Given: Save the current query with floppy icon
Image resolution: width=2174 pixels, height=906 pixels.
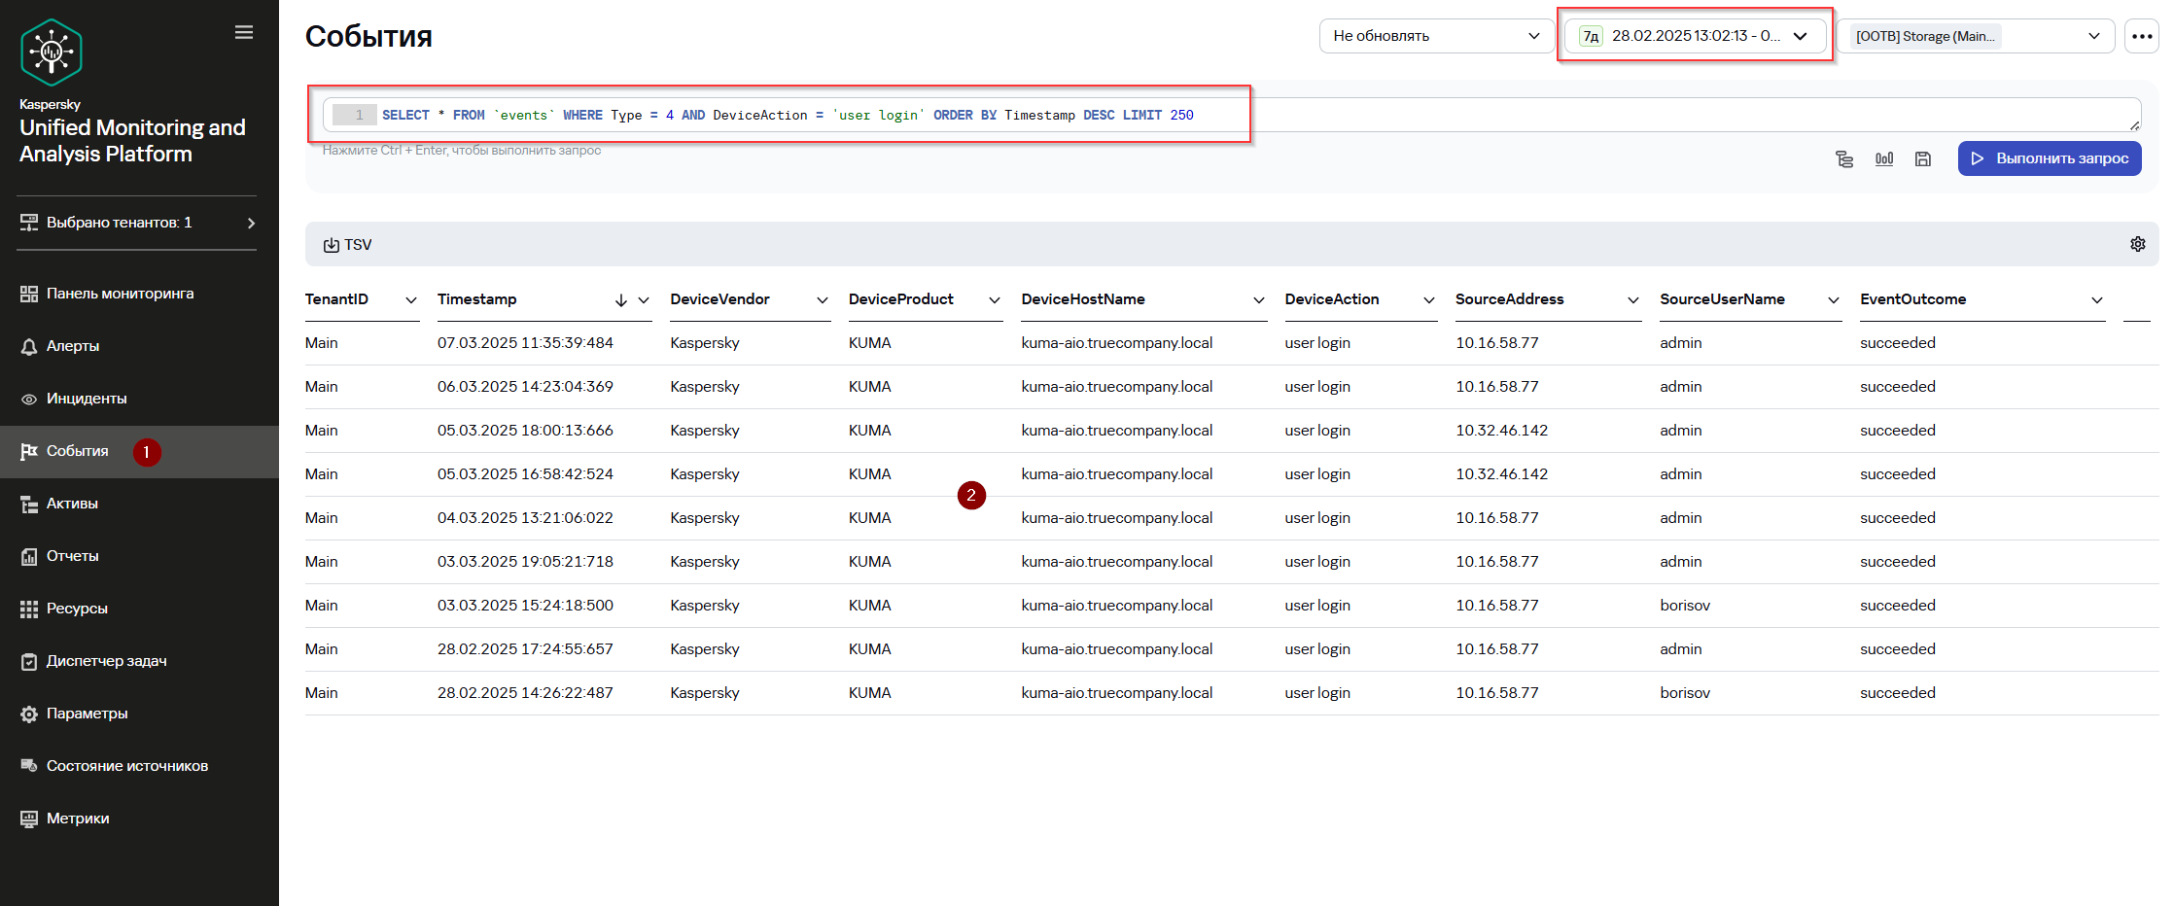Looking at the screenshot, I should tap(1923, 158).
